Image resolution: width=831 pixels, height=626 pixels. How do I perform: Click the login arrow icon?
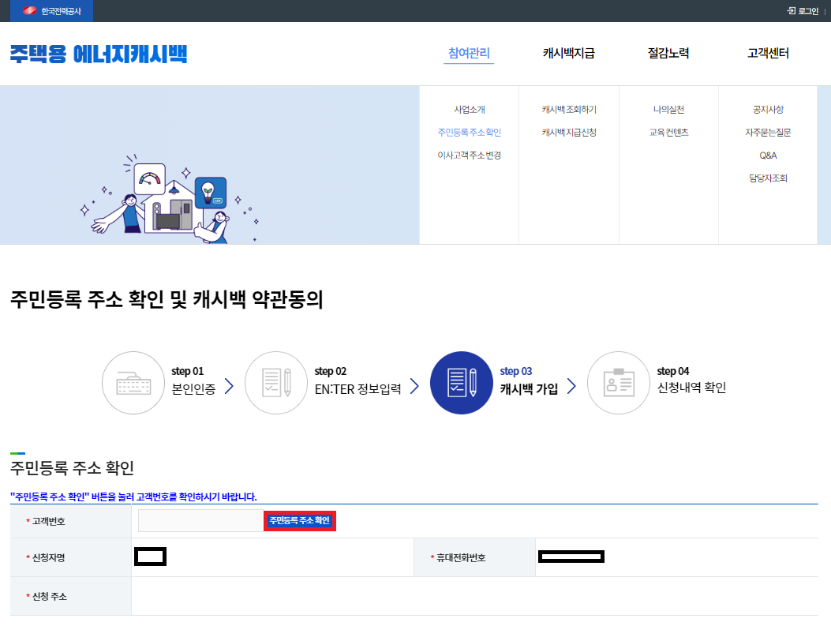pyautogui.click(x=792, y=10)
